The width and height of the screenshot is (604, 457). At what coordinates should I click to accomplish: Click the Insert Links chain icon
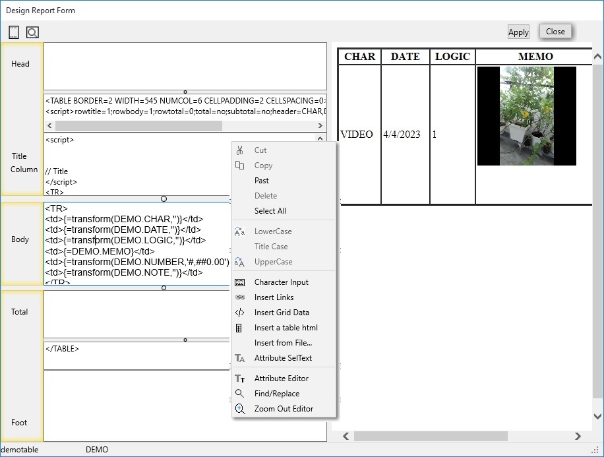(240, 297)
